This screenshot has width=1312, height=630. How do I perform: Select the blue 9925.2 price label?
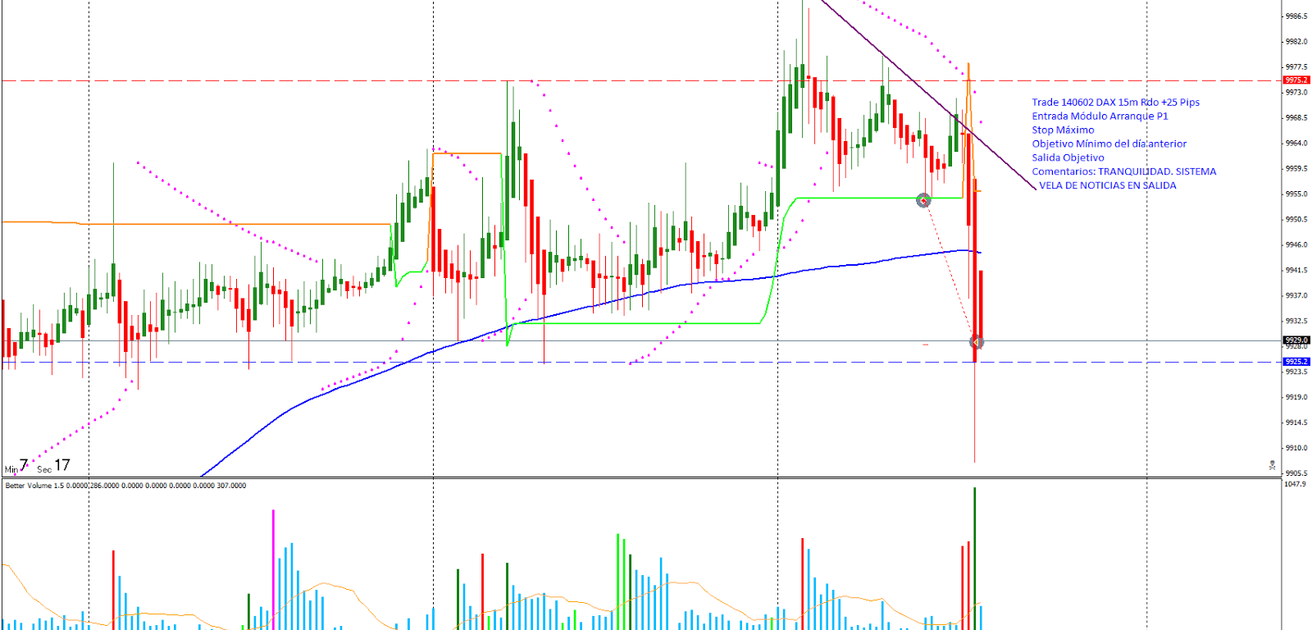(1296, 362)
